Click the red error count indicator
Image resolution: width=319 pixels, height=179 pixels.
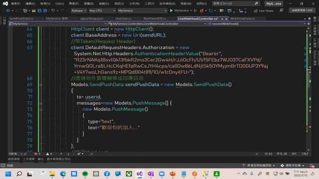(37, 154)
